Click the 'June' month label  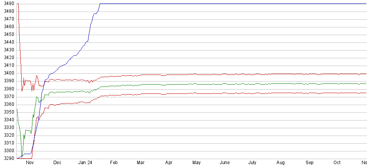click(225, 163)
